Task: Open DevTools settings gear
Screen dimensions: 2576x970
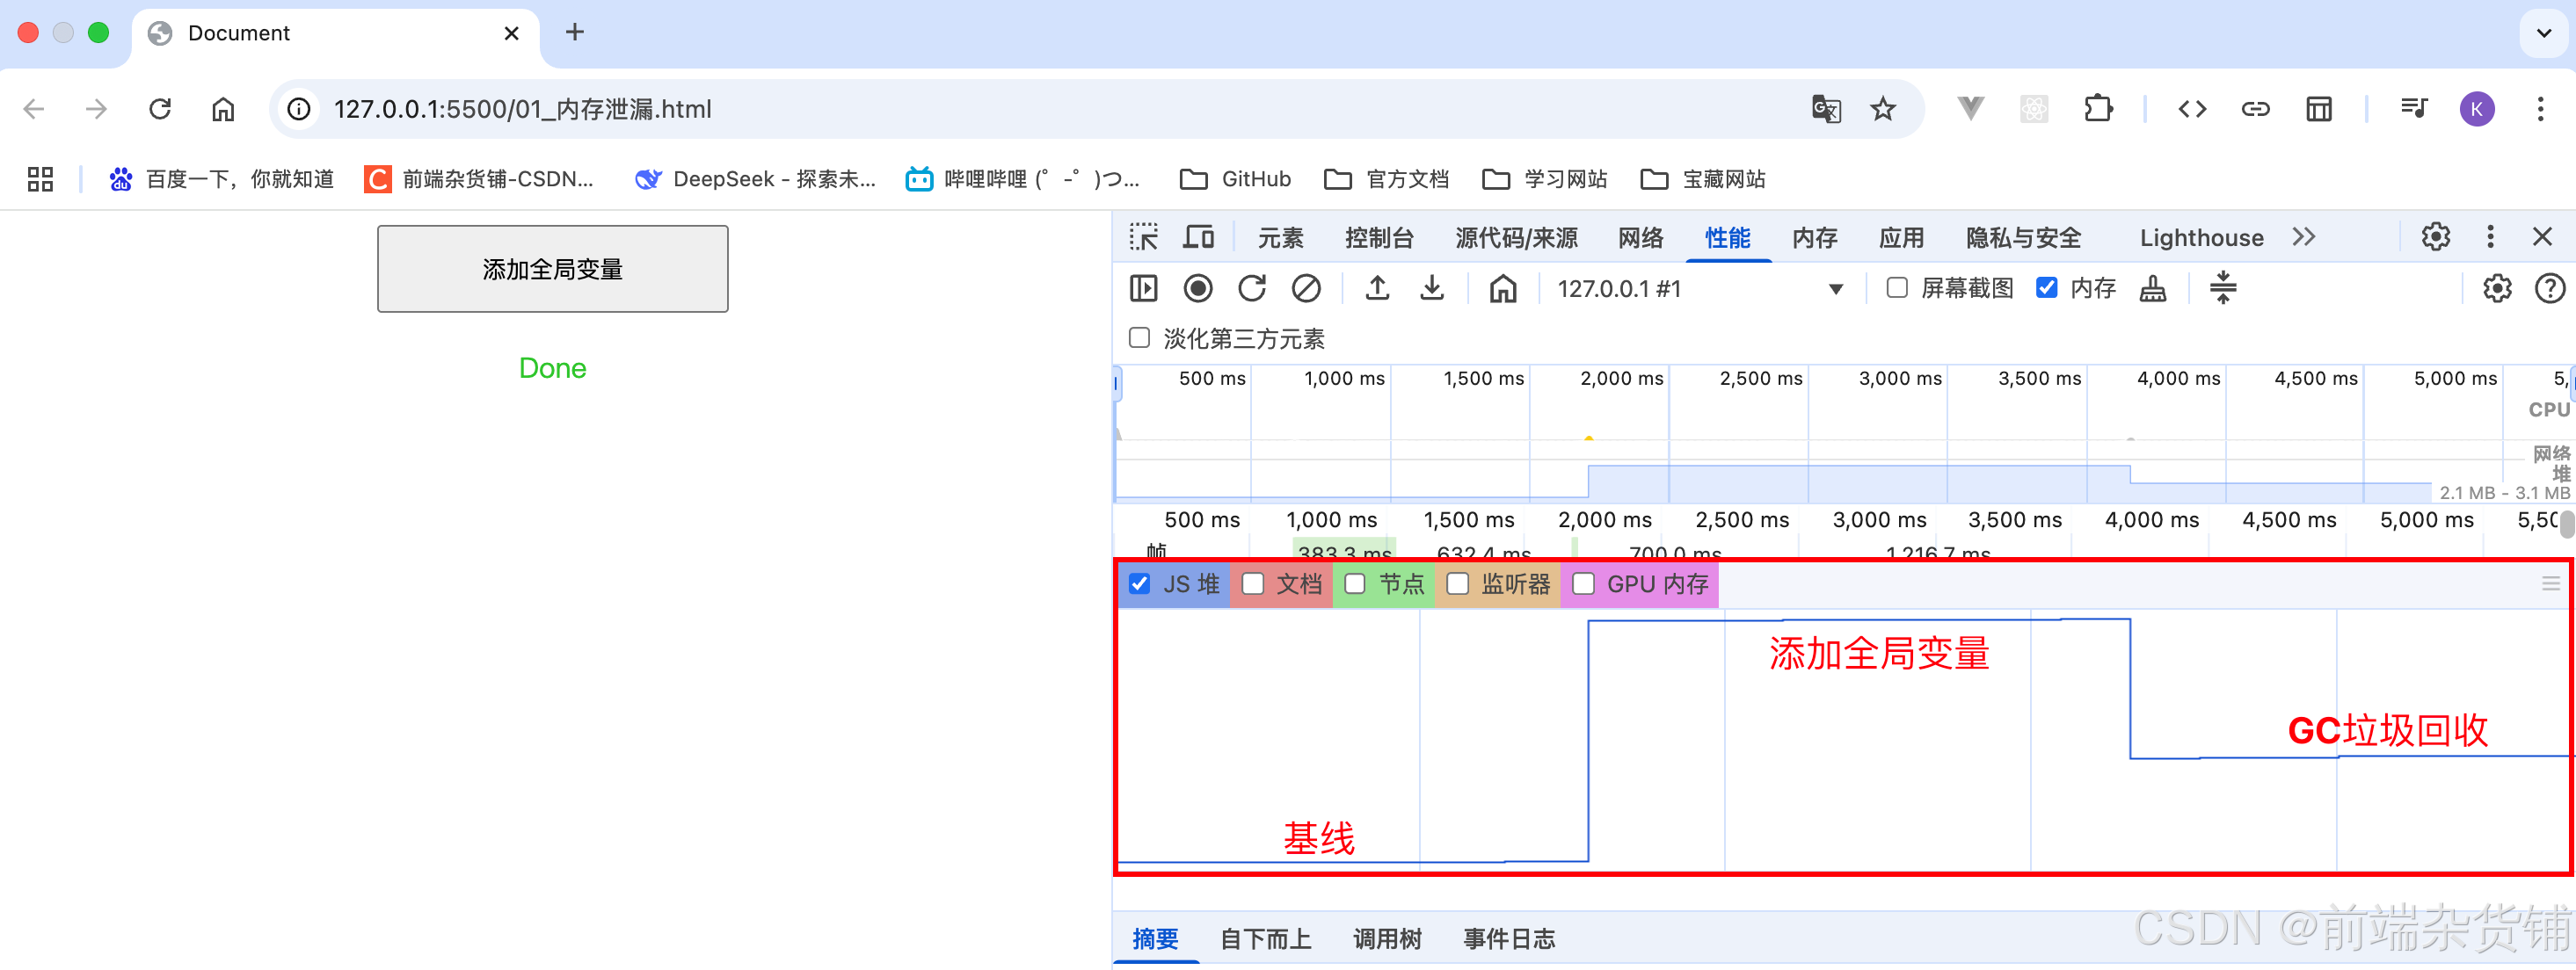Action: (x=2436, y=236)
